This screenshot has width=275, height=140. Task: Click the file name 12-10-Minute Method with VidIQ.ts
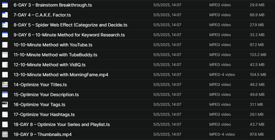pyautogui.click(x=49, y=65)
